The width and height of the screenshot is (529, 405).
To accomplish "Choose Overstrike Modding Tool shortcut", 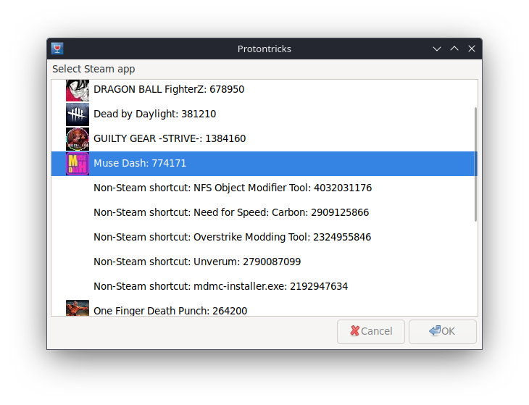I will pos(264,238).
